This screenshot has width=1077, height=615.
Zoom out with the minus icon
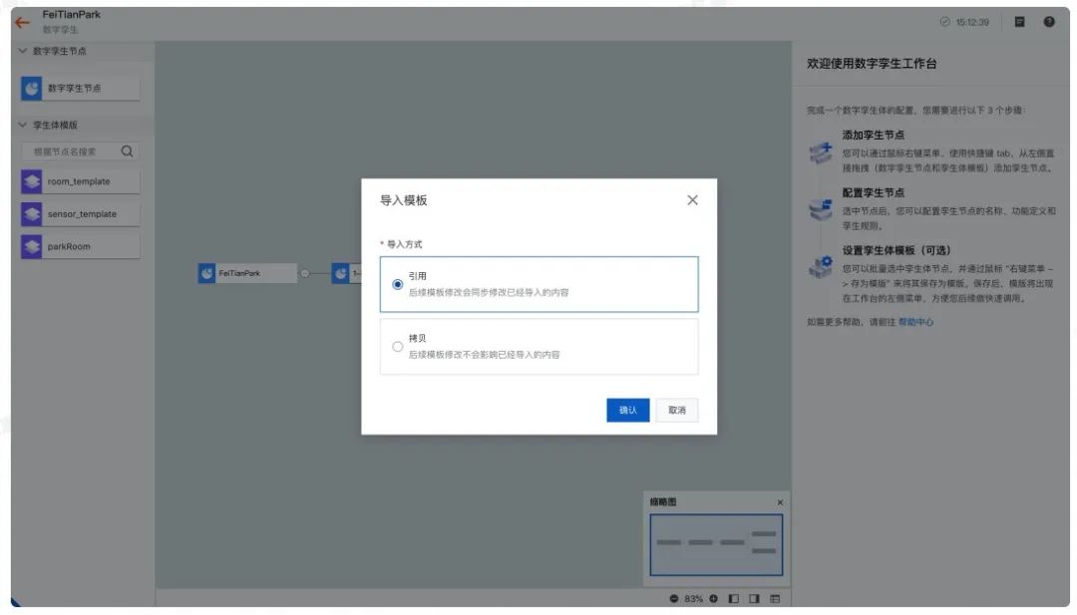pyautogui.click(x=674, y=598)
